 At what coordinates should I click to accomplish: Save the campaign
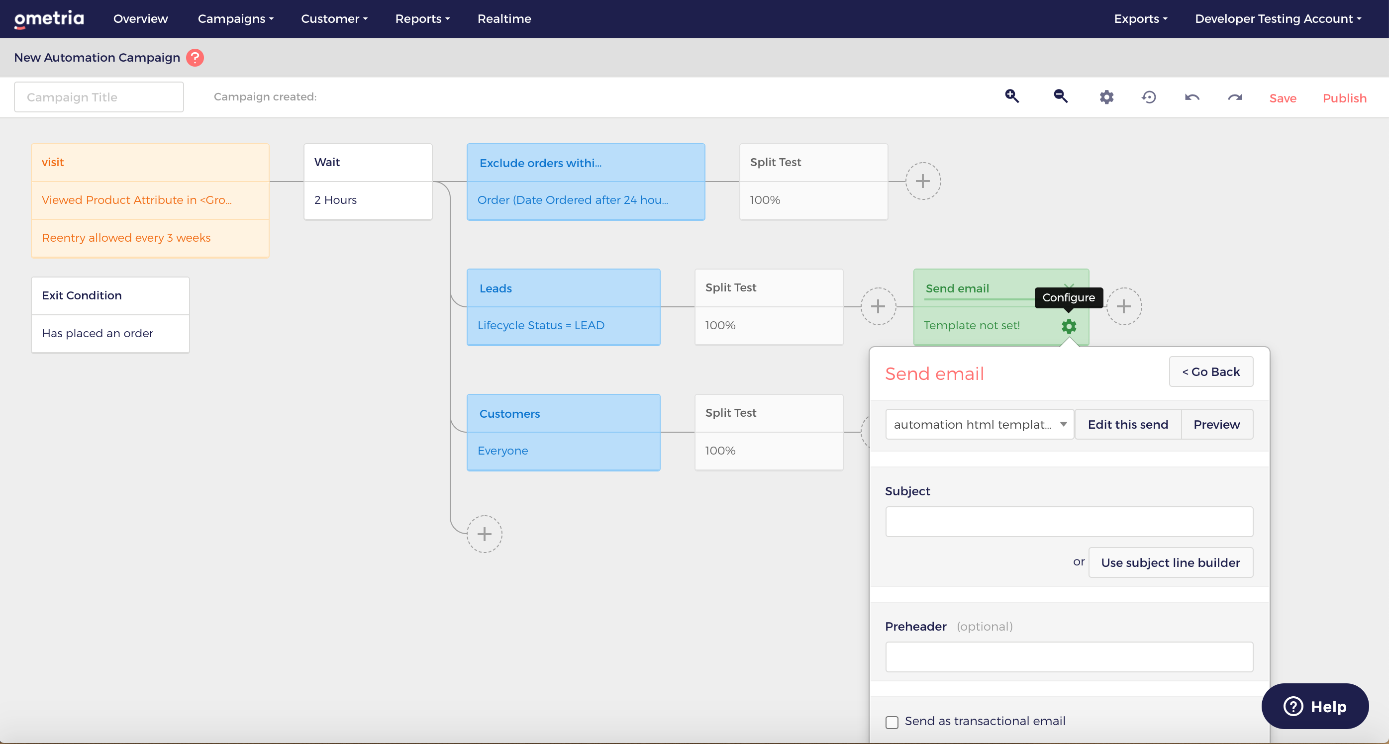pos(1283,98)
